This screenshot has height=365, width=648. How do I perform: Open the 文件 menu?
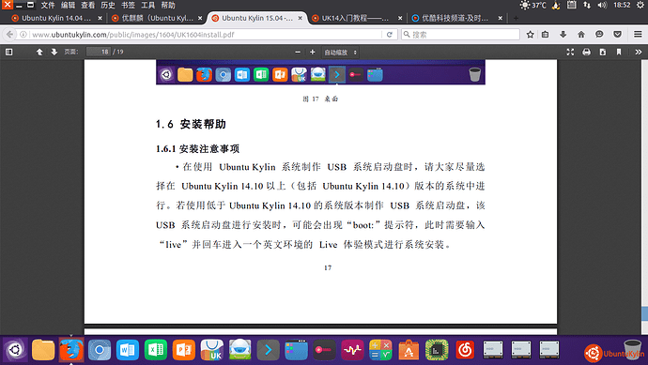click(48, 6)
